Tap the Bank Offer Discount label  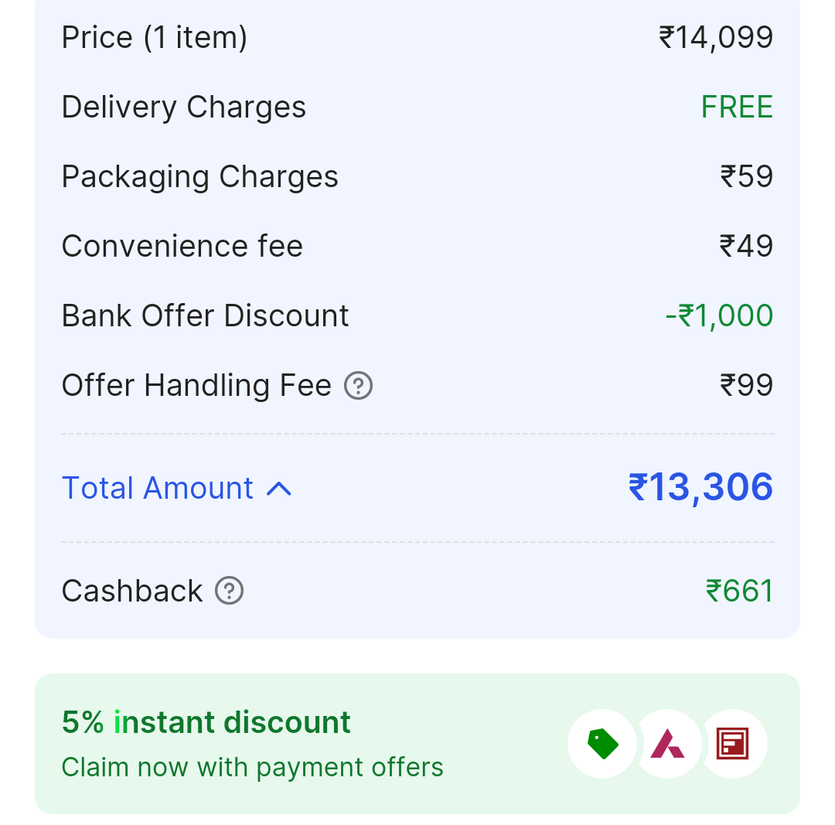click(x=206, y=315)
